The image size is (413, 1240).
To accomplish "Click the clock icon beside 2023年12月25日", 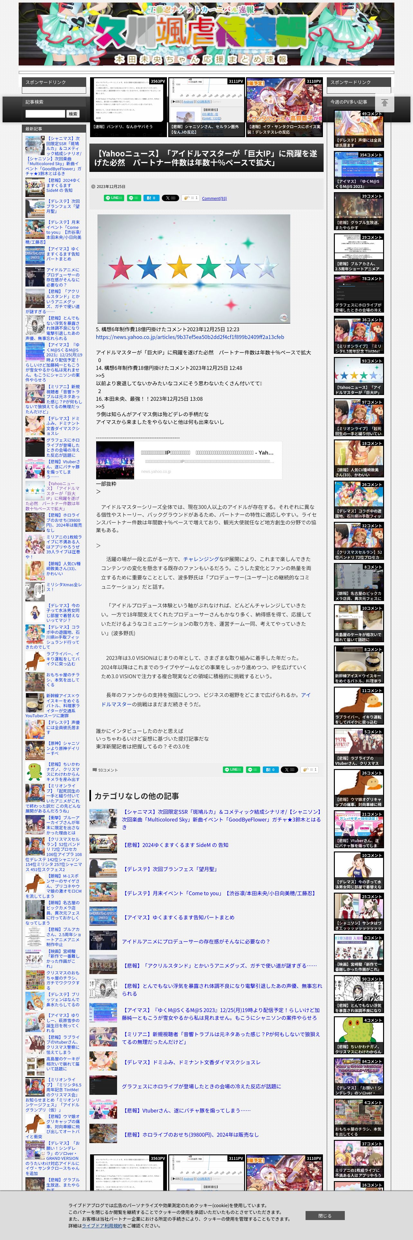I will (93, 187).
